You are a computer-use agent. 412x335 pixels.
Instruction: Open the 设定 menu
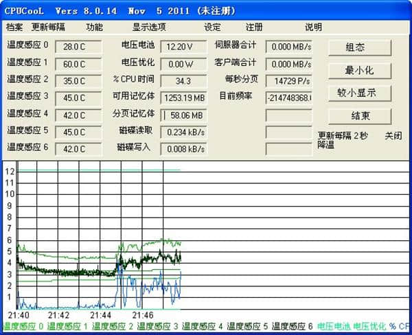click(x=213, y=27)
